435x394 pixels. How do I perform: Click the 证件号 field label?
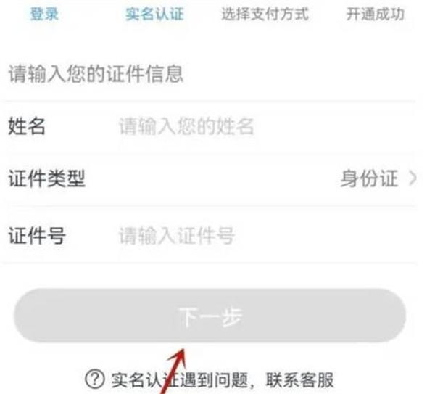[x=37, y=236]
